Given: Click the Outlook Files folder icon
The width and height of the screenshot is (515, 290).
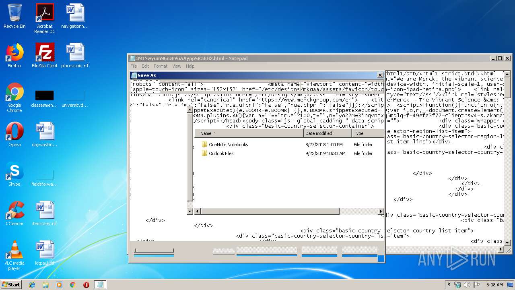Looking at the screenshot, I should pyautogui.click(x=204, y=153).
